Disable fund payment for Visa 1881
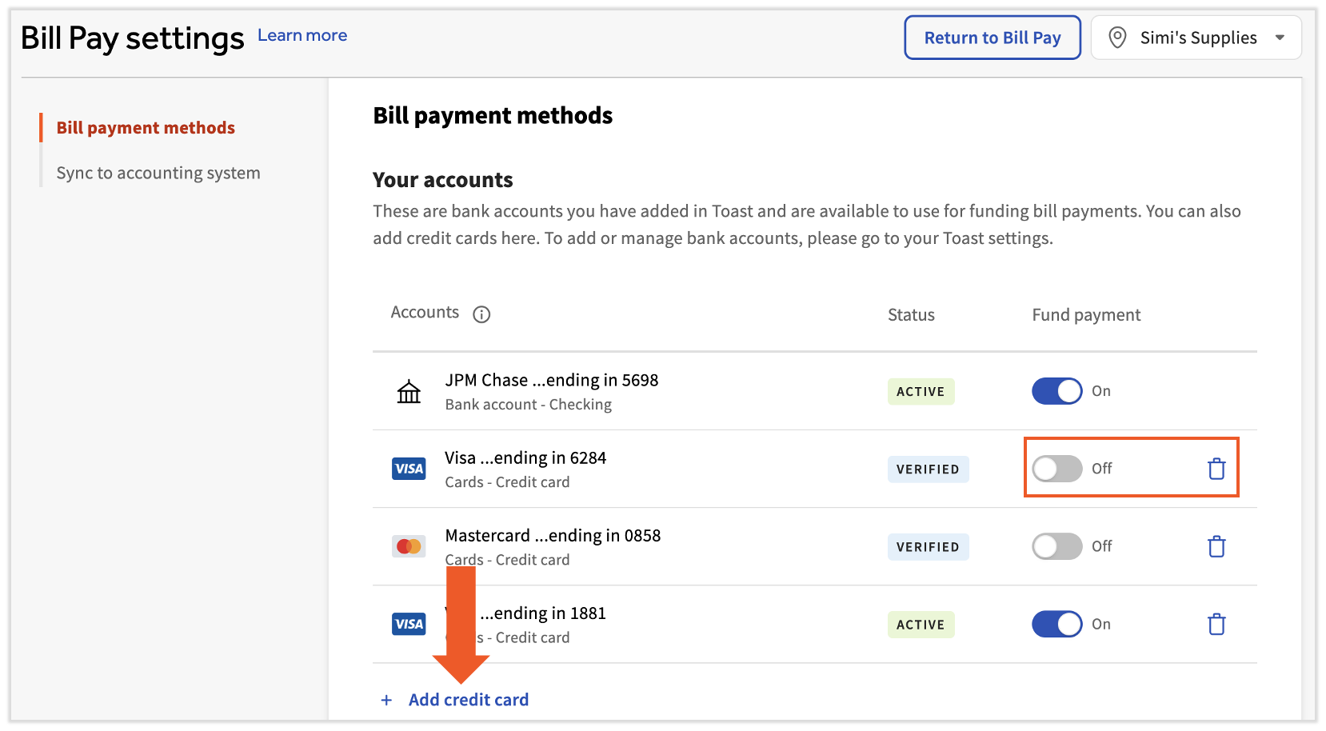This screenshot has height=731, width=1326. (1056, 624)
